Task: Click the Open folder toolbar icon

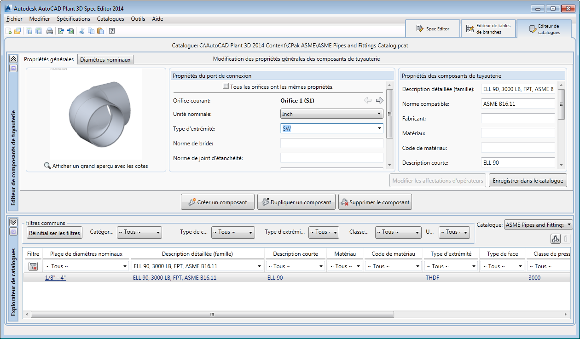Action: [17, 31]
